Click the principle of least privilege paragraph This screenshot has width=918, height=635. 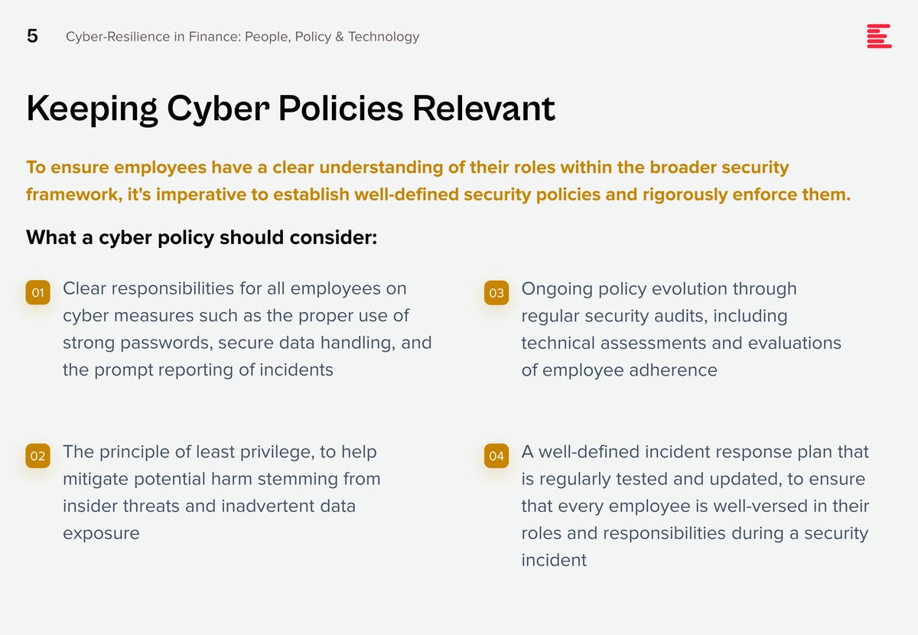tap(222, 493)
